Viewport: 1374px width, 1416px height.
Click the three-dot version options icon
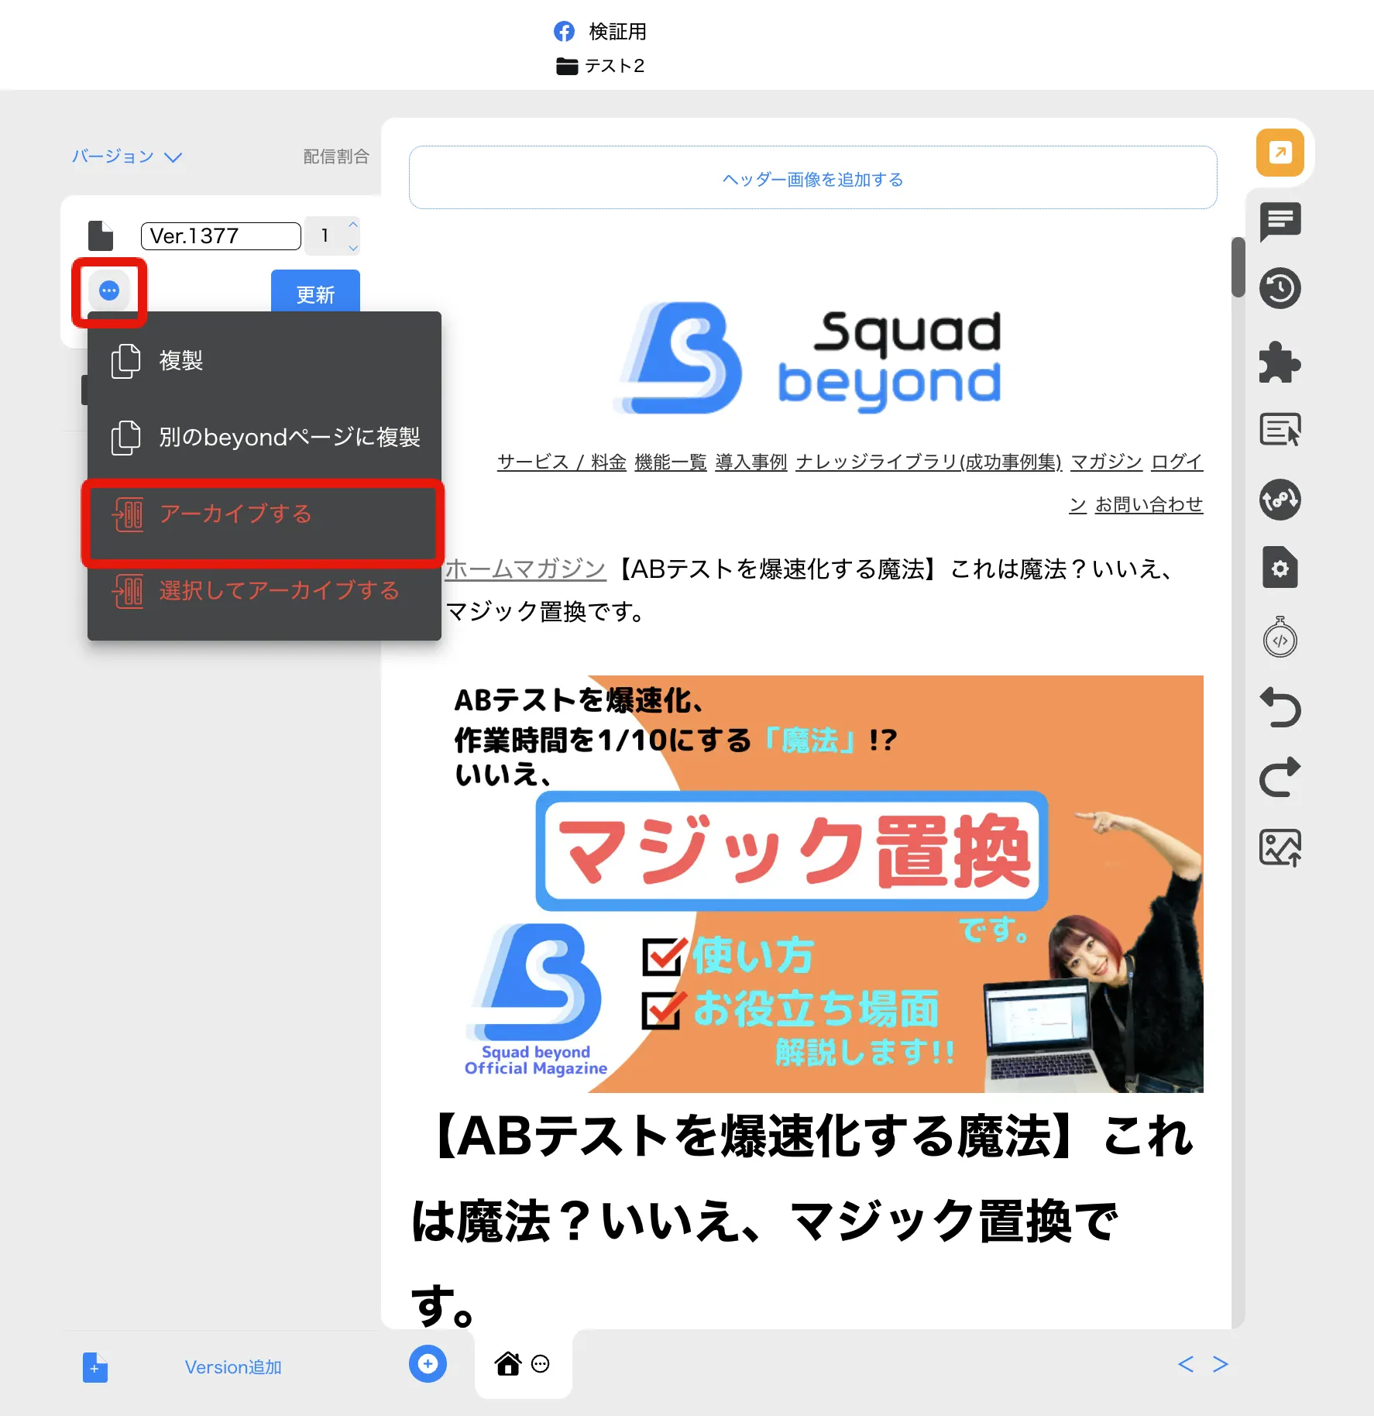tap(109, 291)
